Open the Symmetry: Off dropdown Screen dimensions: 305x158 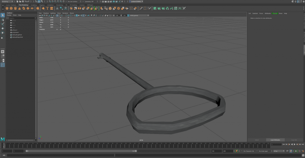point(90,1)
